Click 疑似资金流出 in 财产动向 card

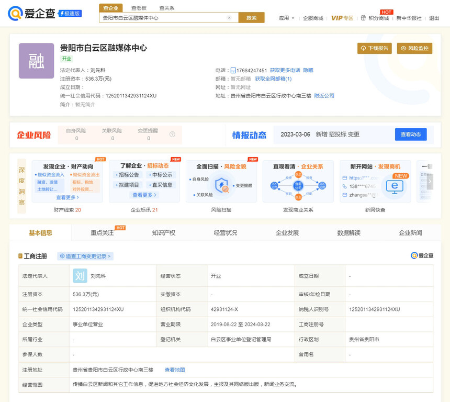85,175
